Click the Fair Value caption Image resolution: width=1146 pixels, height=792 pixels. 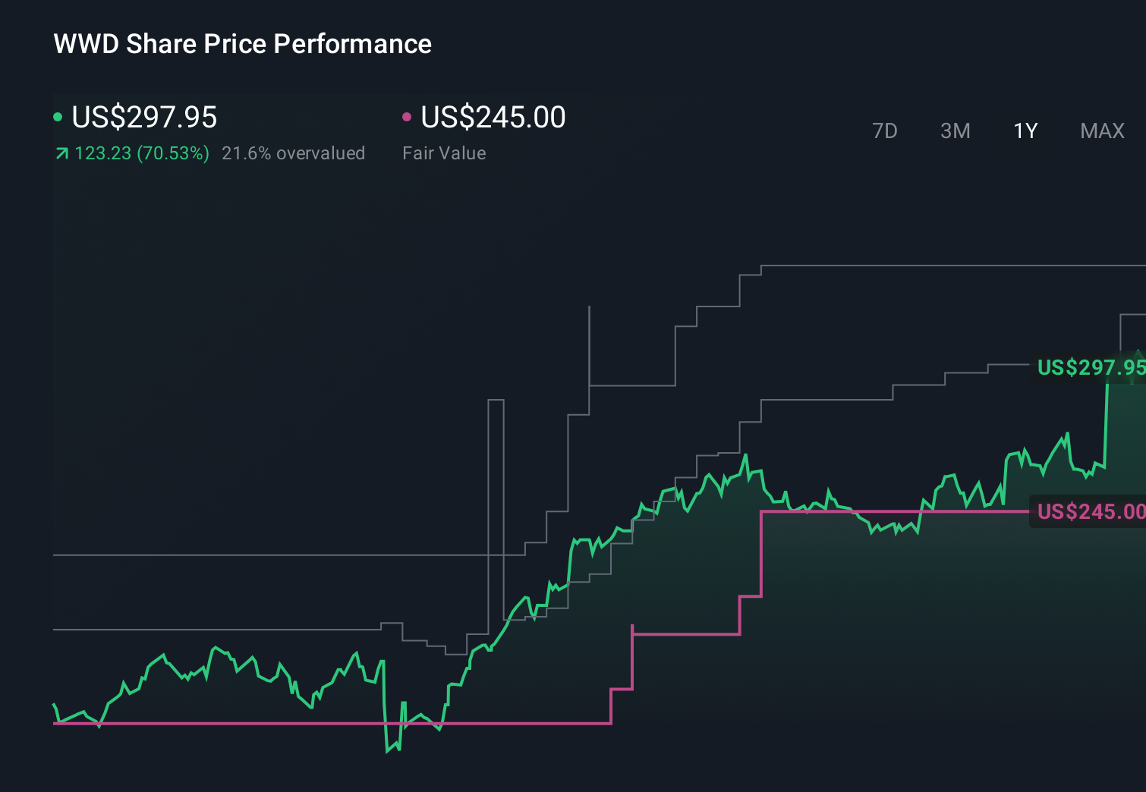[x=444, y=153]
